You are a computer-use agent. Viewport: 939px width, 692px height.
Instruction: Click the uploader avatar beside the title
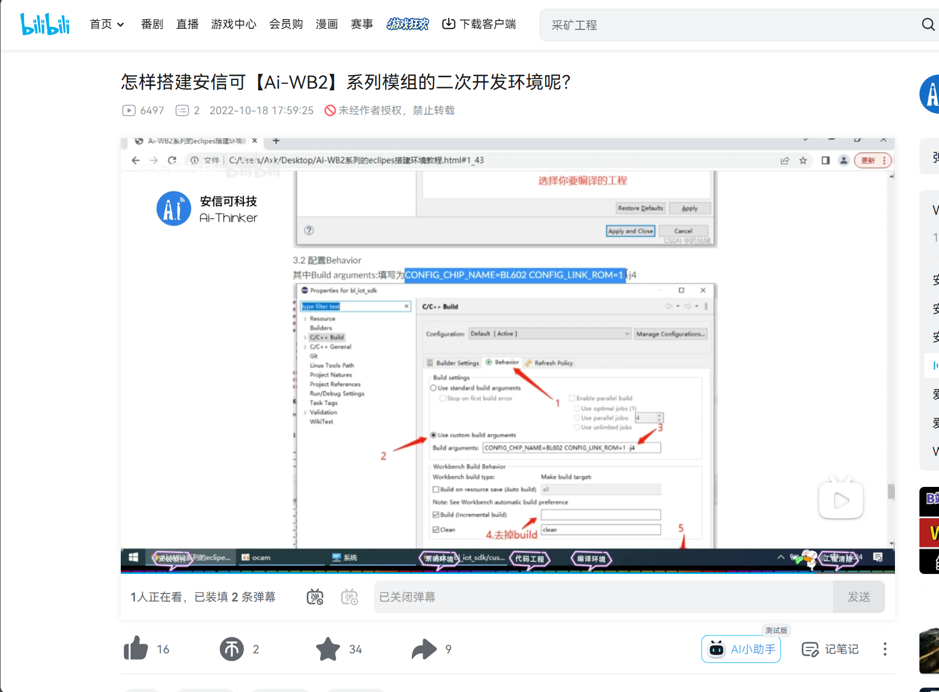pyautogui.click(x=930, y=94)
